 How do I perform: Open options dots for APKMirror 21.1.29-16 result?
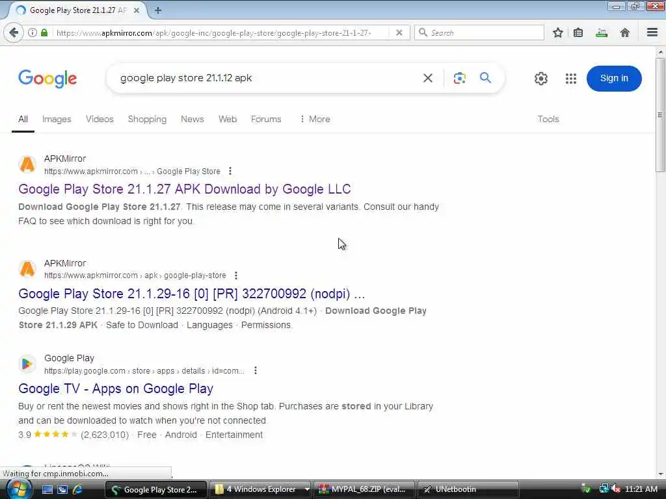[x=236, y=275]
